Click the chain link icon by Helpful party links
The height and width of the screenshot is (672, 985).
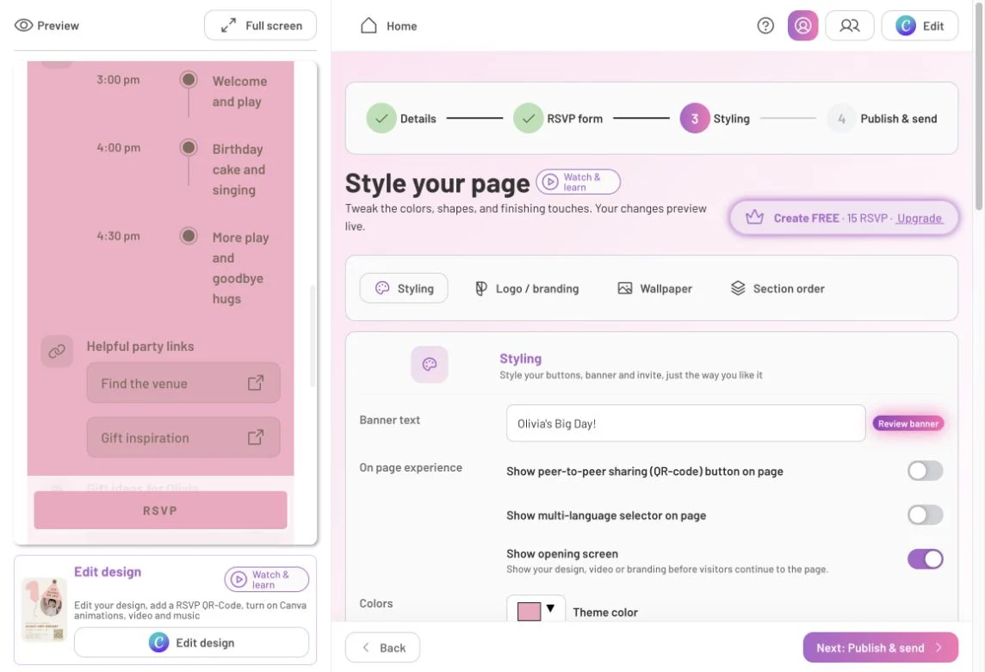[x=57, y=351]
